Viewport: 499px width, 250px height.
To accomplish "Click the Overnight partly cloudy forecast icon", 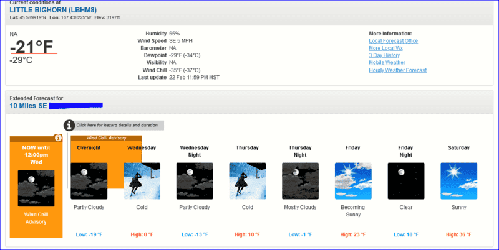I will [x=89, y=180].
